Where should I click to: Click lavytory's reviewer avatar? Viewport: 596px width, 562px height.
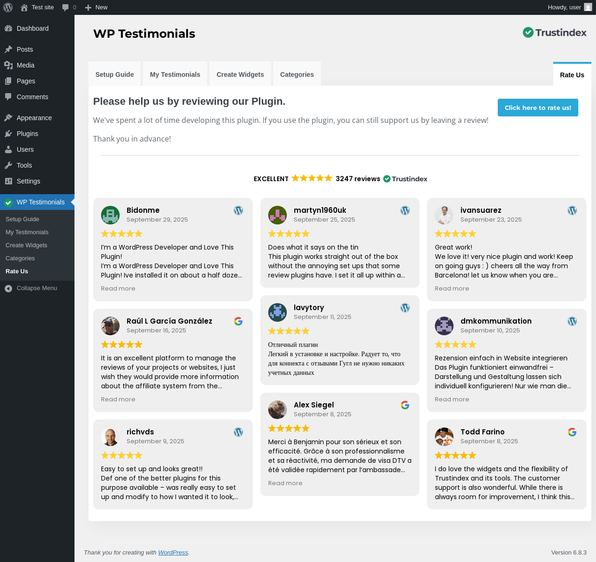pos(278,312)
